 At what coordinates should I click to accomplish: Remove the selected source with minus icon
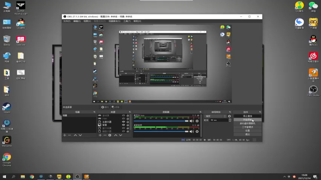105,135
